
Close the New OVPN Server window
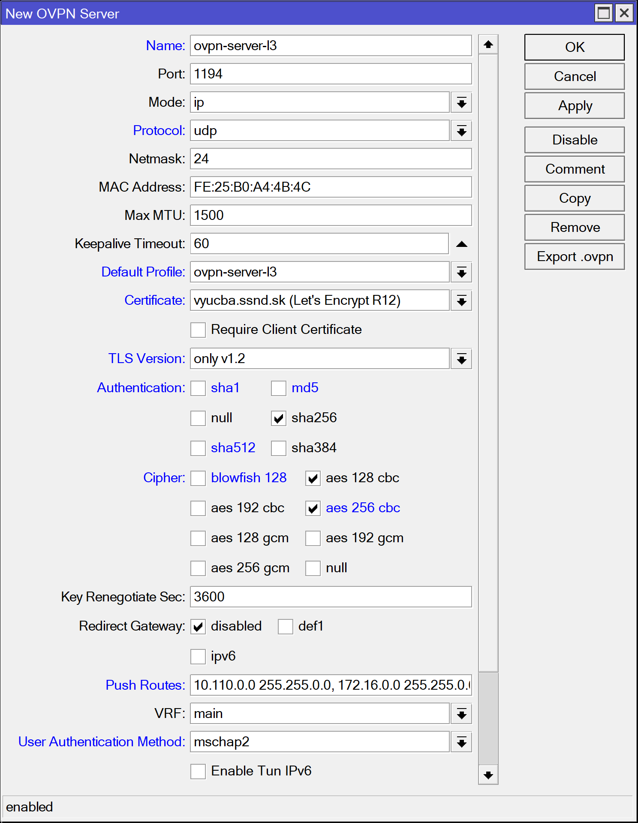(624, 13)
